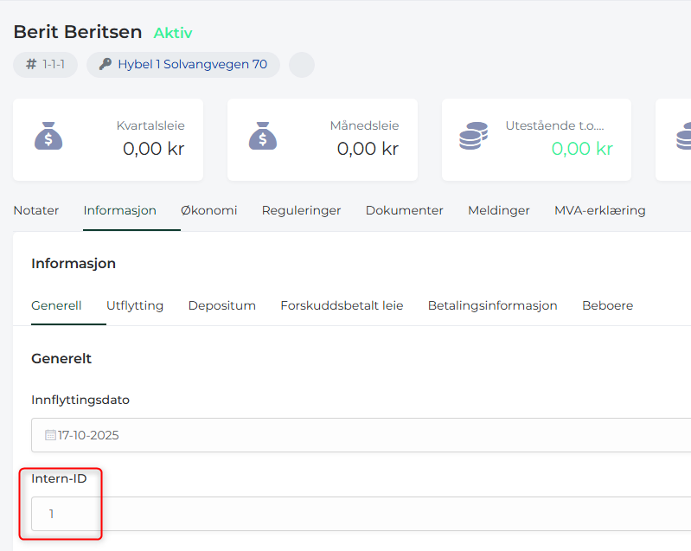Image resolution: width=691 pixels, height=551 pixels.
Task: Click the green Aktiv status label
Action: click(x=173, y=33)
